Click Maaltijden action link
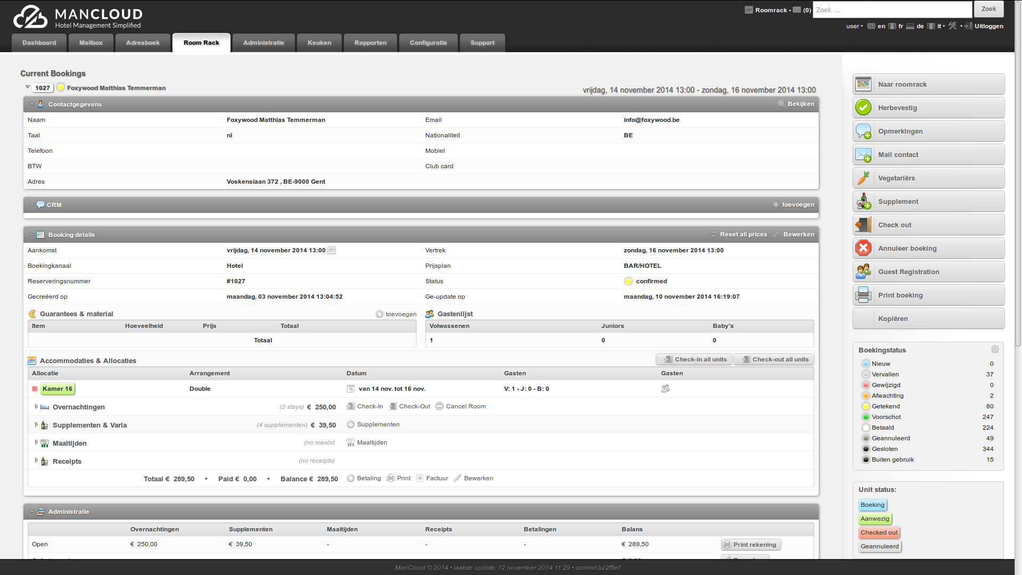 tap(367, 442)
